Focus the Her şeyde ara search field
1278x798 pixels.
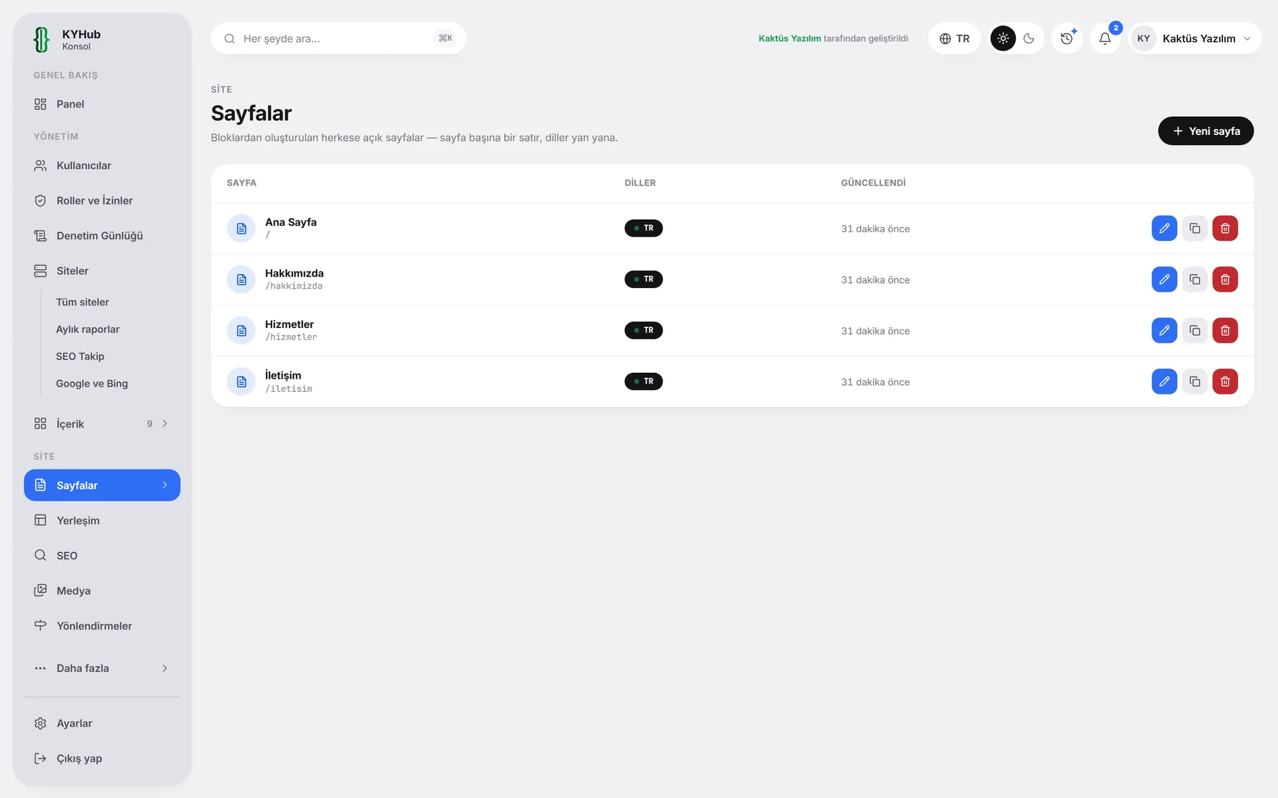(338, 38)
